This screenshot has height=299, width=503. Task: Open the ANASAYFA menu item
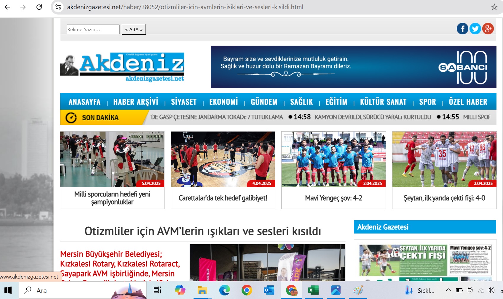84,102
